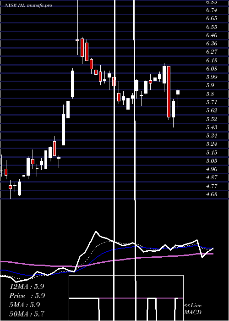The width and height of the screenshot is (229, 321).
Task: Click the 5.15 price axis label
Action: [x=212, y=153]
